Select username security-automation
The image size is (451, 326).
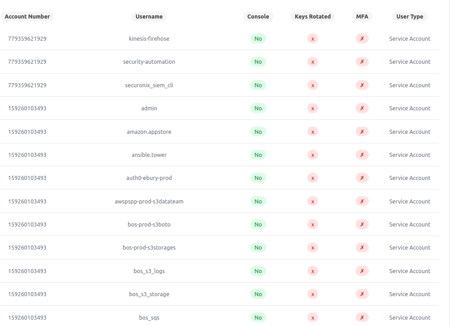149,62
